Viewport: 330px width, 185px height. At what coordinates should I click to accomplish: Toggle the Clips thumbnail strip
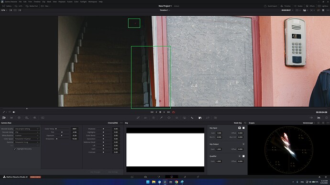pyautogui.click(x=45, y=6)
